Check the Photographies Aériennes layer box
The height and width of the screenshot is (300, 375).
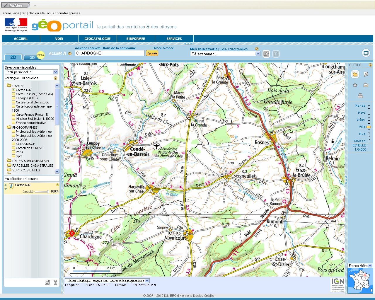(x=13, y=132)
